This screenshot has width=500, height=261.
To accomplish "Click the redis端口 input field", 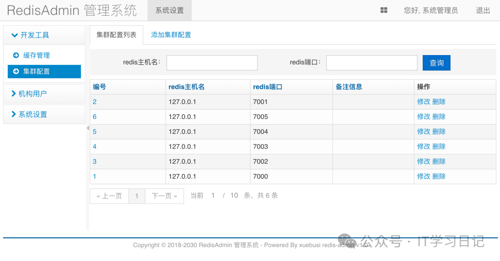I will [x=372, y=63].
